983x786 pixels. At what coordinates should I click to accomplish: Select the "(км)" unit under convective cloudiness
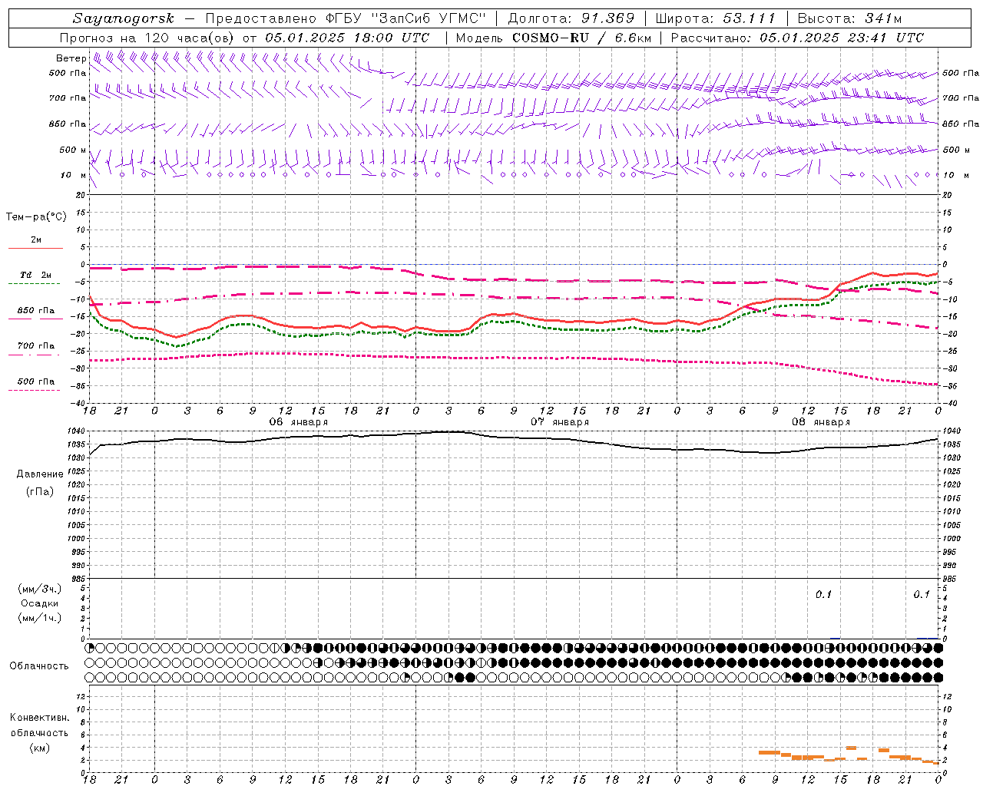coord(39,748)
